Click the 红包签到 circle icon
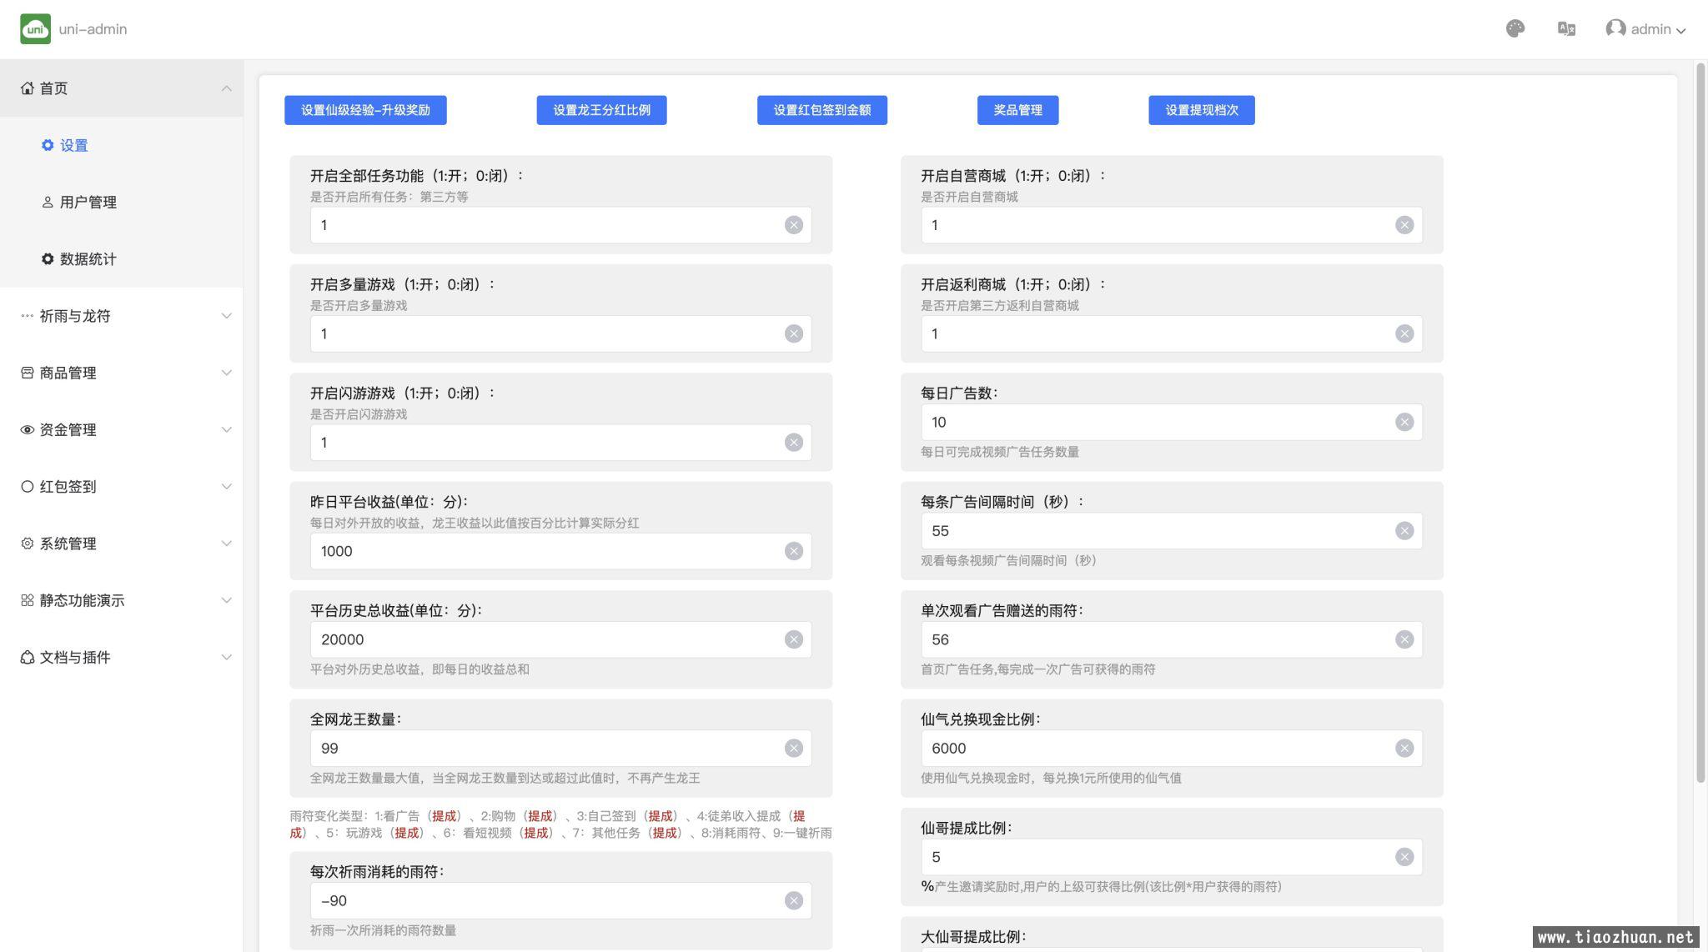The width and height of the screenshot is (1708, 952). (28, 487)
